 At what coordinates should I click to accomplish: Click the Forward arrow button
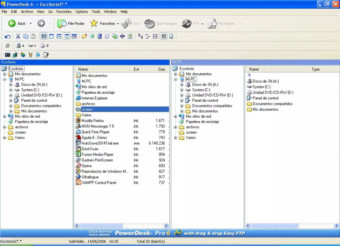pyautogui.click(x=41, y=23)
